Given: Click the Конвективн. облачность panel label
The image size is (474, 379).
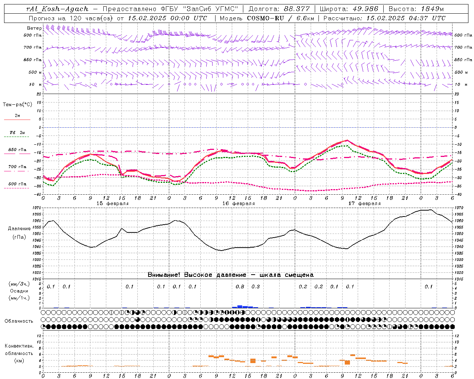Looking at the screenshot, I should (19, 350).
